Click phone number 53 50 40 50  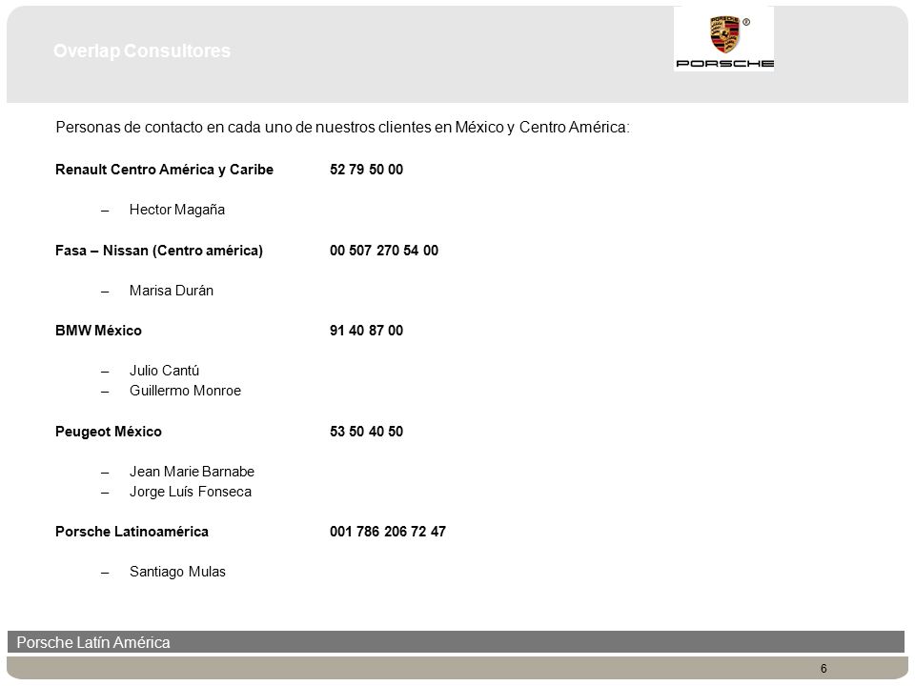(x=366, y=432)
